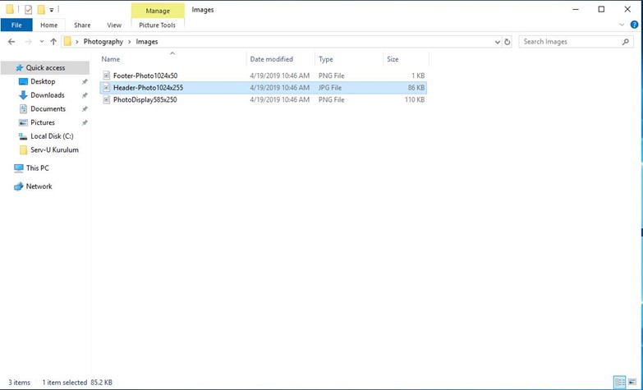Open the recent locations dropdown arrow

pos(42,41)
